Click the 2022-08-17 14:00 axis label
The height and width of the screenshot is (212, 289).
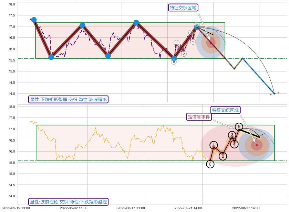(246, 208)
